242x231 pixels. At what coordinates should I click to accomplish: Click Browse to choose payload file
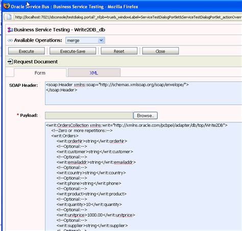(x=146, y=116)
